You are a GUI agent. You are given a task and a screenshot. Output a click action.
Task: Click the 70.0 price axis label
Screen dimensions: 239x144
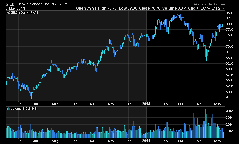pyautogui.click(x=229, y=47)
